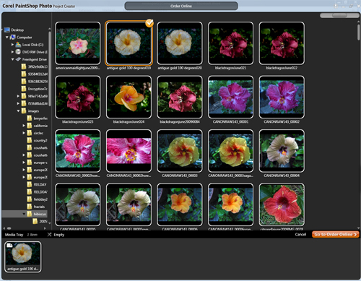Image resolution: width=361 pixels, height=281 pixels.
Task: Click the fractals folder icon
Action: click(x=30, y=207)
